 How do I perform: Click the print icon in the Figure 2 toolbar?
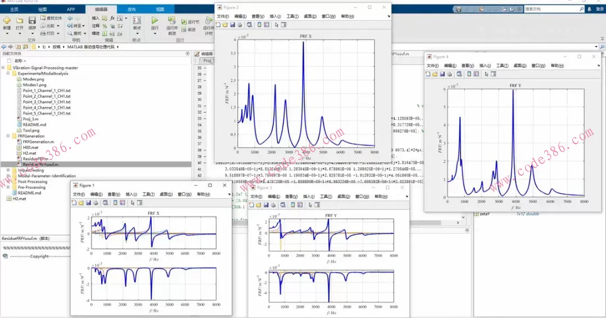coord(240,25)
